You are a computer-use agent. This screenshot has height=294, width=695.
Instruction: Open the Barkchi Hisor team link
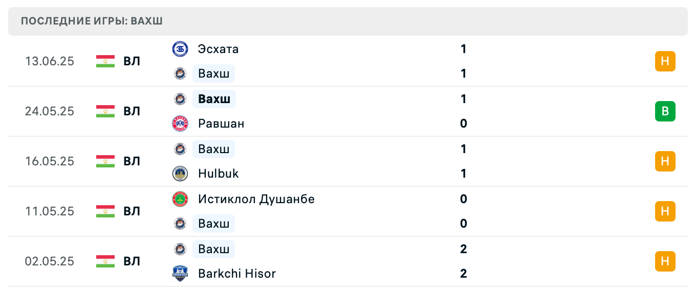[x=237, y=274]
